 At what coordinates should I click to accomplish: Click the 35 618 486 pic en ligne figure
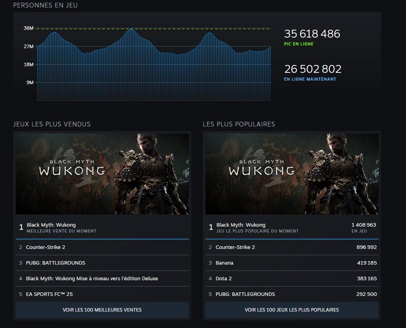coord(312,34)
